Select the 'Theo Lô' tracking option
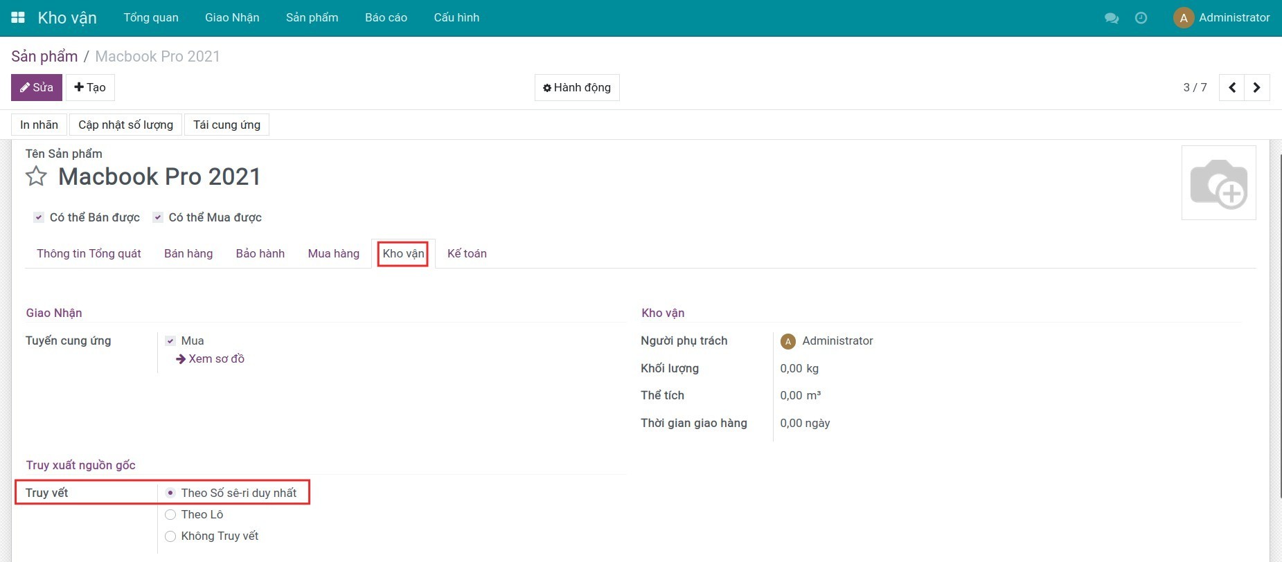Viewport: 1282px width, 562px height. point(170,514)
